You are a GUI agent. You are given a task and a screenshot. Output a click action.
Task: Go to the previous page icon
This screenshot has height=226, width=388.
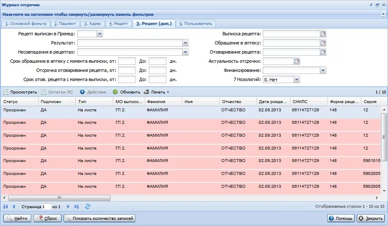(x=14, y=206)
